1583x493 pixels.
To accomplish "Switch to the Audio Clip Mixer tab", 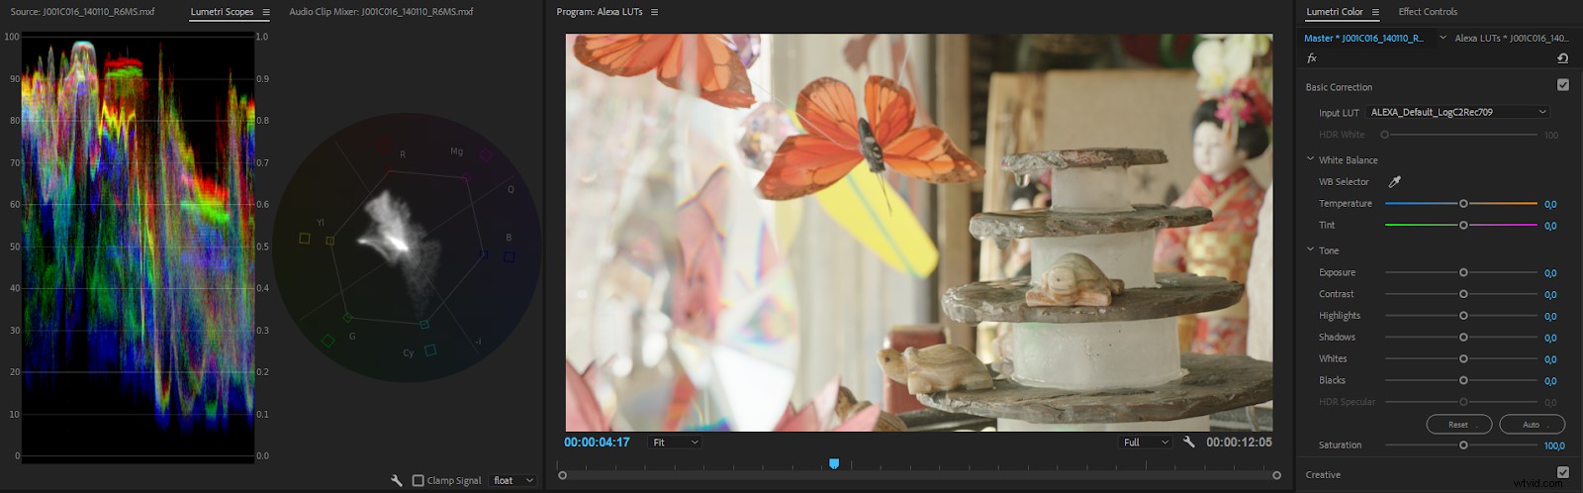I will coord(381,12).
